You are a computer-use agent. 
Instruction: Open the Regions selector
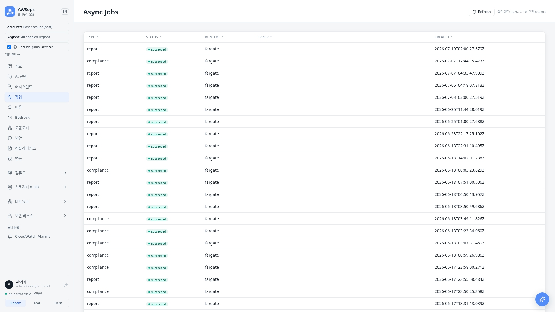[37, 37]
